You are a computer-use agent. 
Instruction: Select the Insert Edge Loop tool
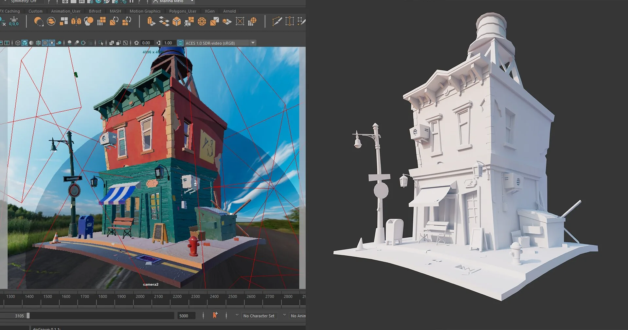pos(290,22)
